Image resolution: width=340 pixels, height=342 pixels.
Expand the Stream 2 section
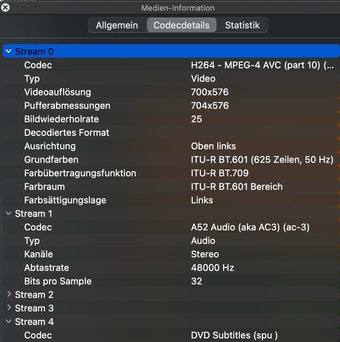pos(9,295)
